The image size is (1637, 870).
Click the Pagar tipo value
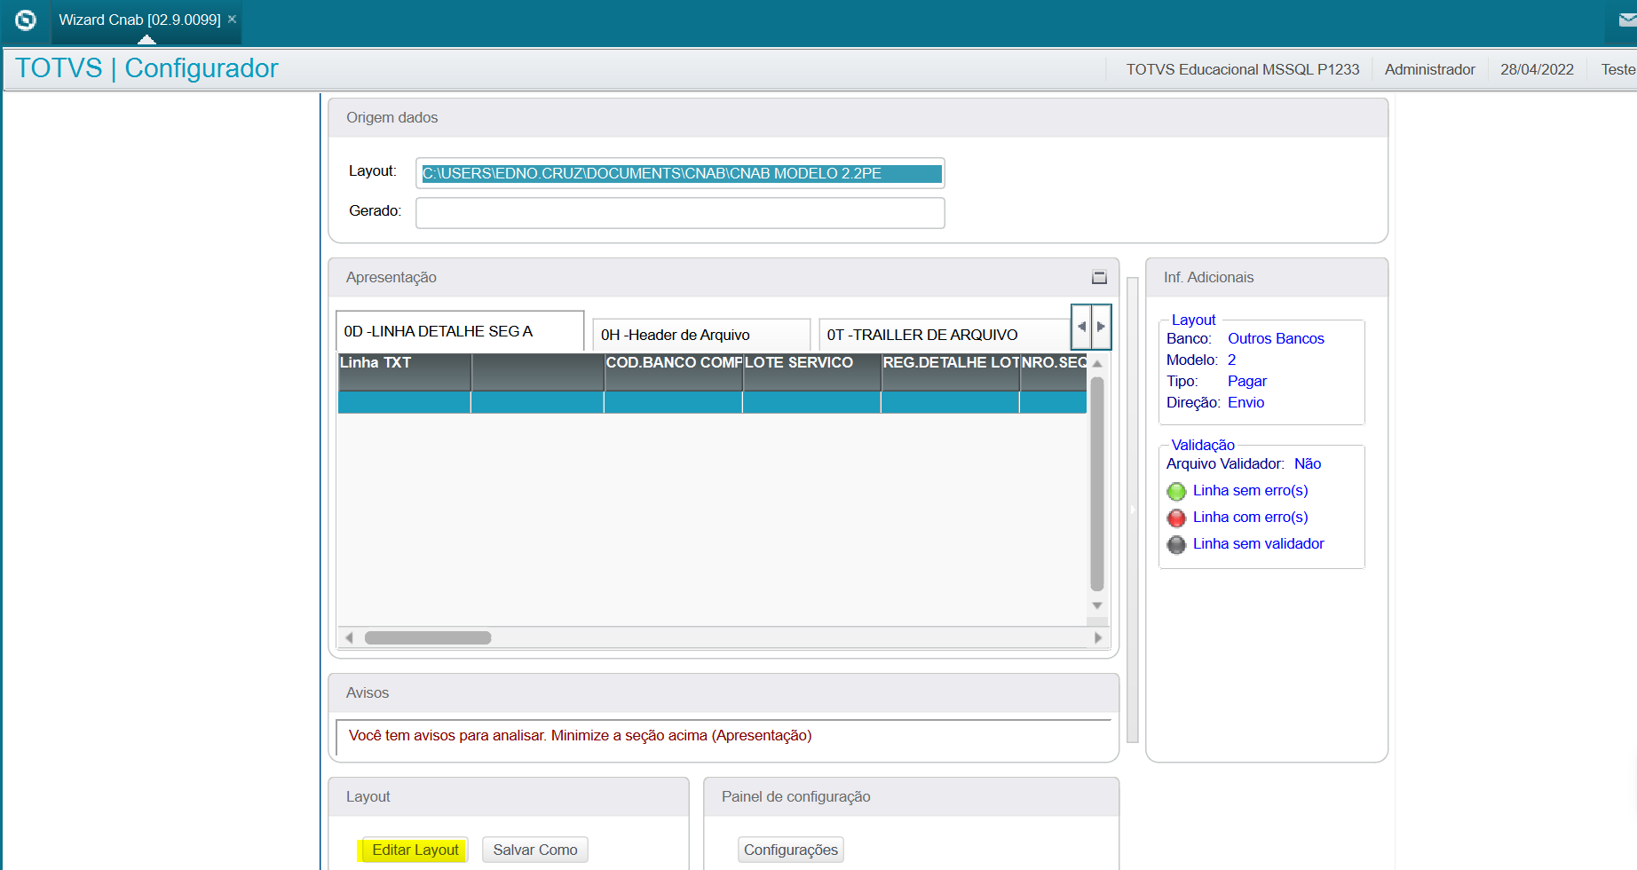(1247, 381)
